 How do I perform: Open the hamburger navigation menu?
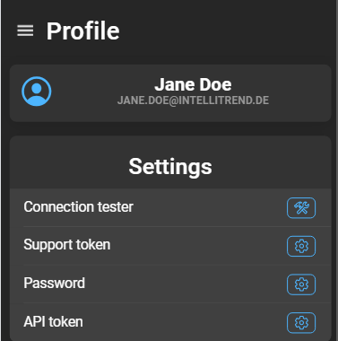tap(25, 31)
